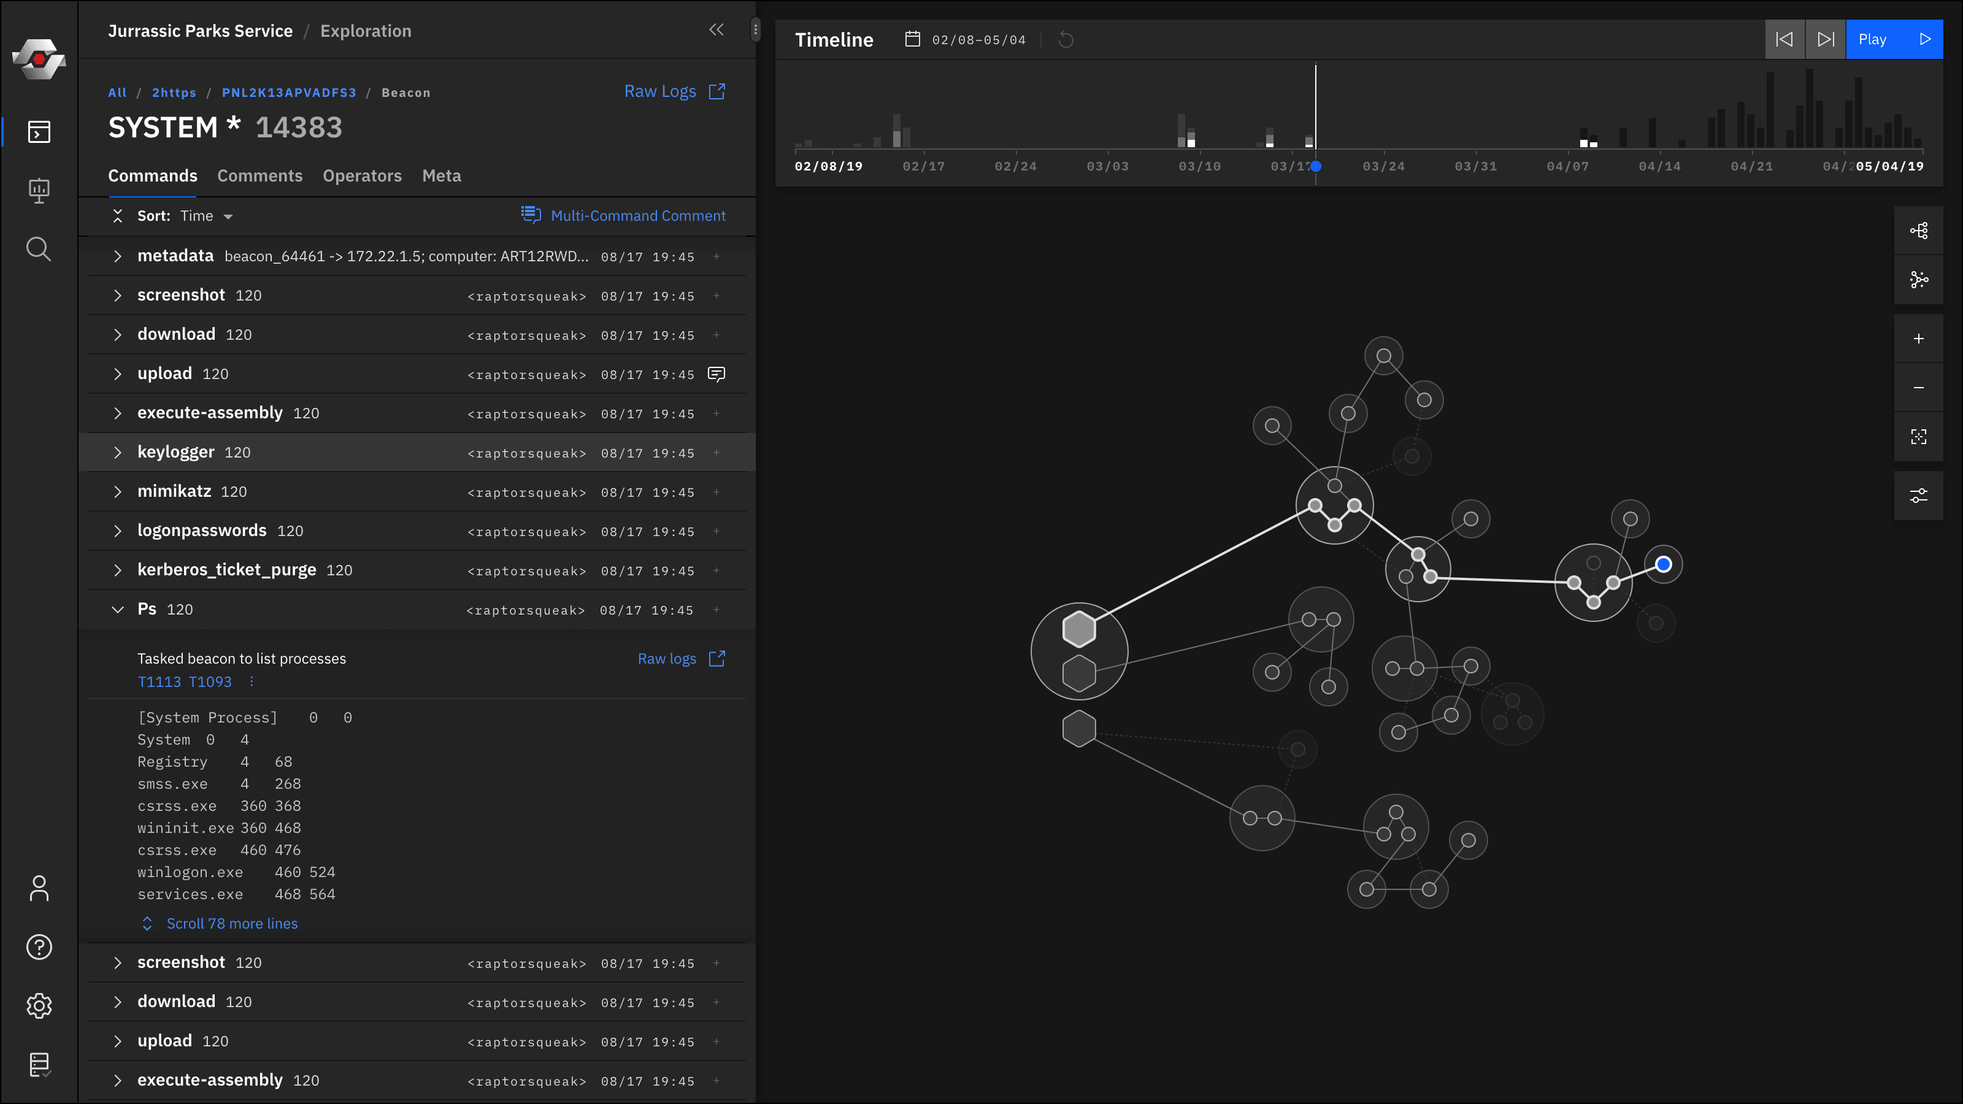This screenshot has width=1963, height=1104.
Task: Switch to the Meta tab
Action: coord(442,176)
